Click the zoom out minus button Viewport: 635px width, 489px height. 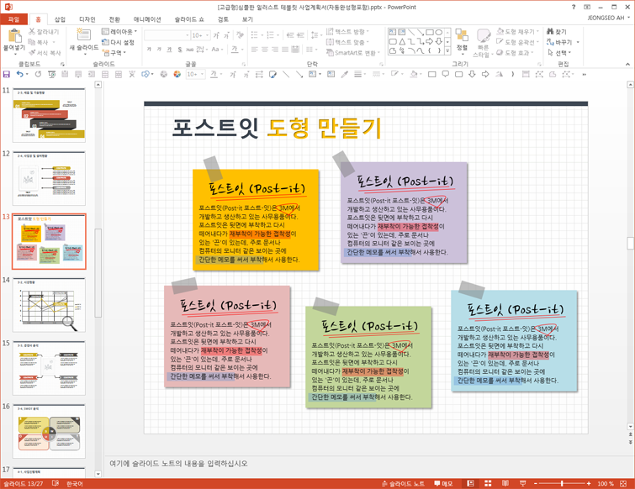[536, 483]
